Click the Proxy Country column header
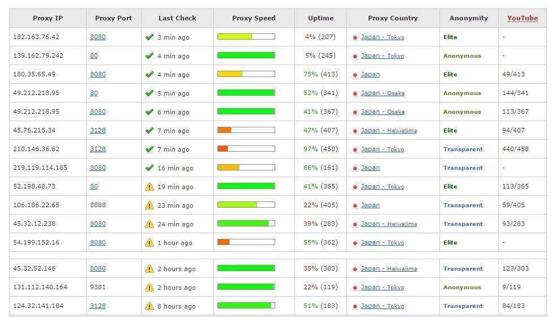Viewport: 552px width, 317px height. [393, 18]
